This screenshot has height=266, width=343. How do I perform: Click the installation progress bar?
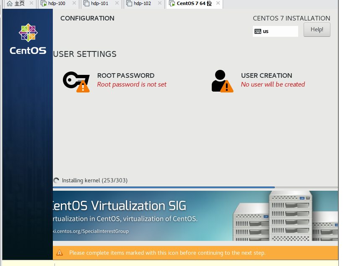tap(195, 187)
